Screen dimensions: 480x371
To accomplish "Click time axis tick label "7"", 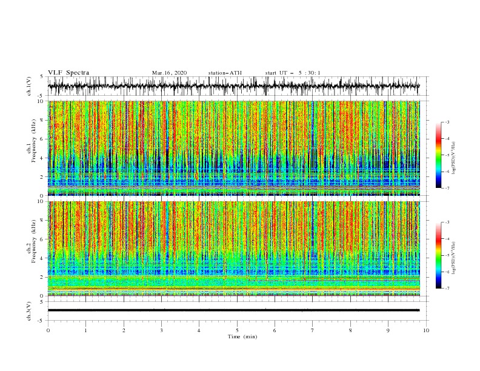I will 313,330.
